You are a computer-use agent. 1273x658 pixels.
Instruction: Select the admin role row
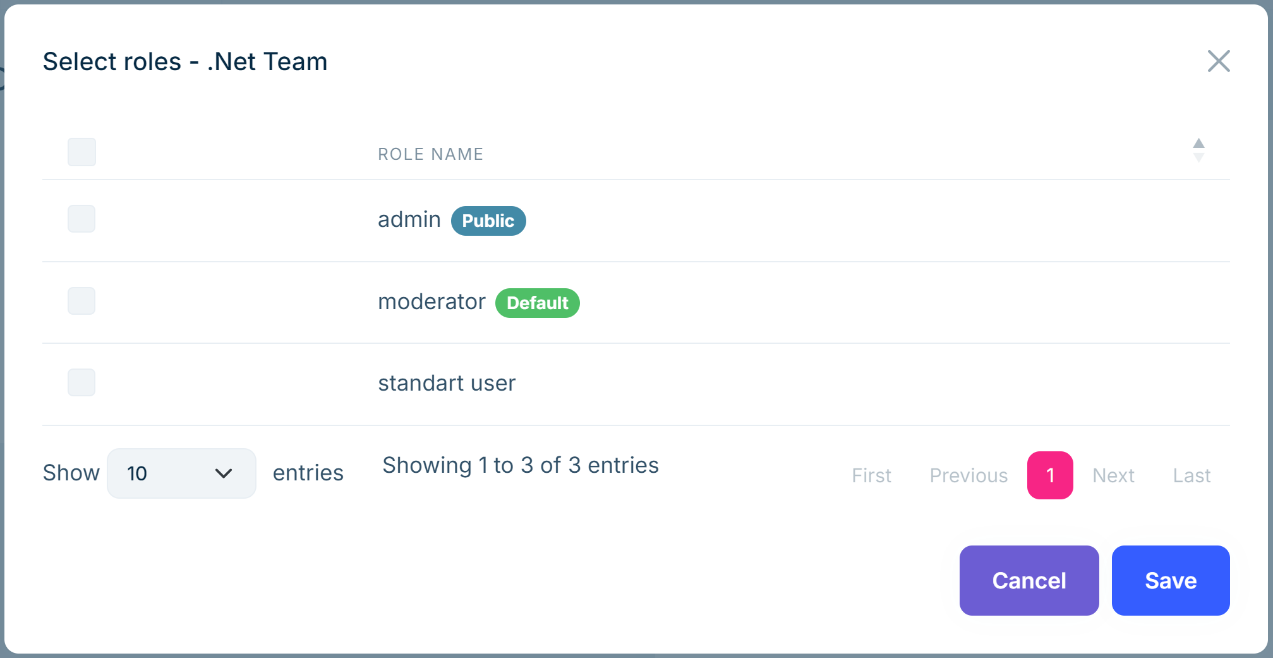(409, 219)
